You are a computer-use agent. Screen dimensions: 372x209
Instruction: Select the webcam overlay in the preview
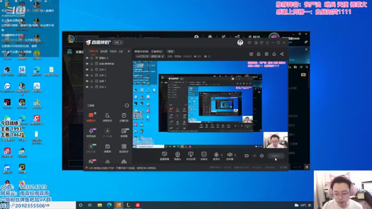click(275, 140)
